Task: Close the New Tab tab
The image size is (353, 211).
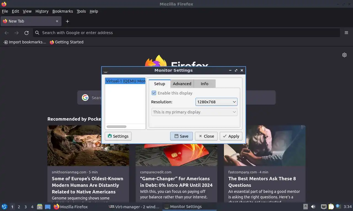Action: [x=57, y=21]
